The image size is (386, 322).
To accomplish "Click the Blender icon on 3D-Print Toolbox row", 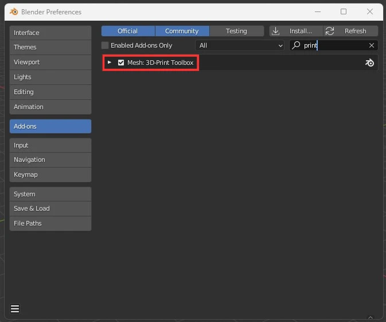I will click(x=369, y=63).
